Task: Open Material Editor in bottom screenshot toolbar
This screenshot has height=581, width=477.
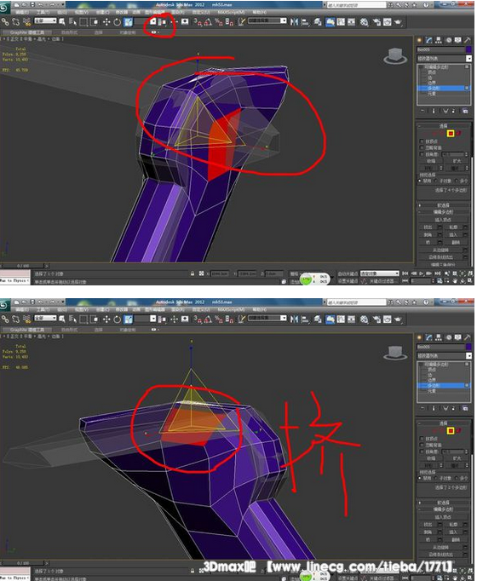Action: [364, 319]
